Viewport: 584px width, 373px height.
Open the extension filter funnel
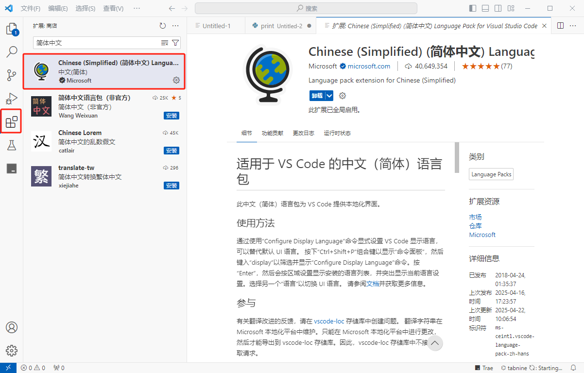click(175, 43)
